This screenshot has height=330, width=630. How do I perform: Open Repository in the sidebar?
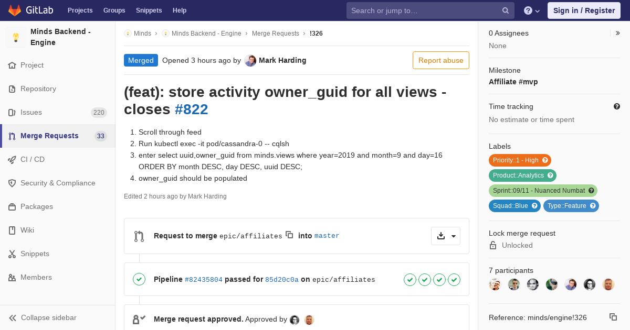58,89
